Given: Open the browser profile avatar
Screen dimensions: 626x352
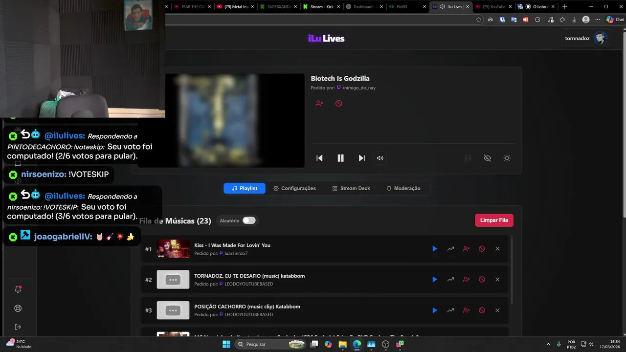Looking at the screenshot, I should [586, 20].
